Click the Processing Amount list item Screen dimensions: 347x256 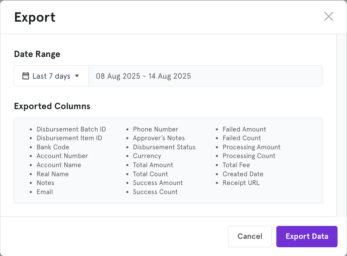coord(252,147)
